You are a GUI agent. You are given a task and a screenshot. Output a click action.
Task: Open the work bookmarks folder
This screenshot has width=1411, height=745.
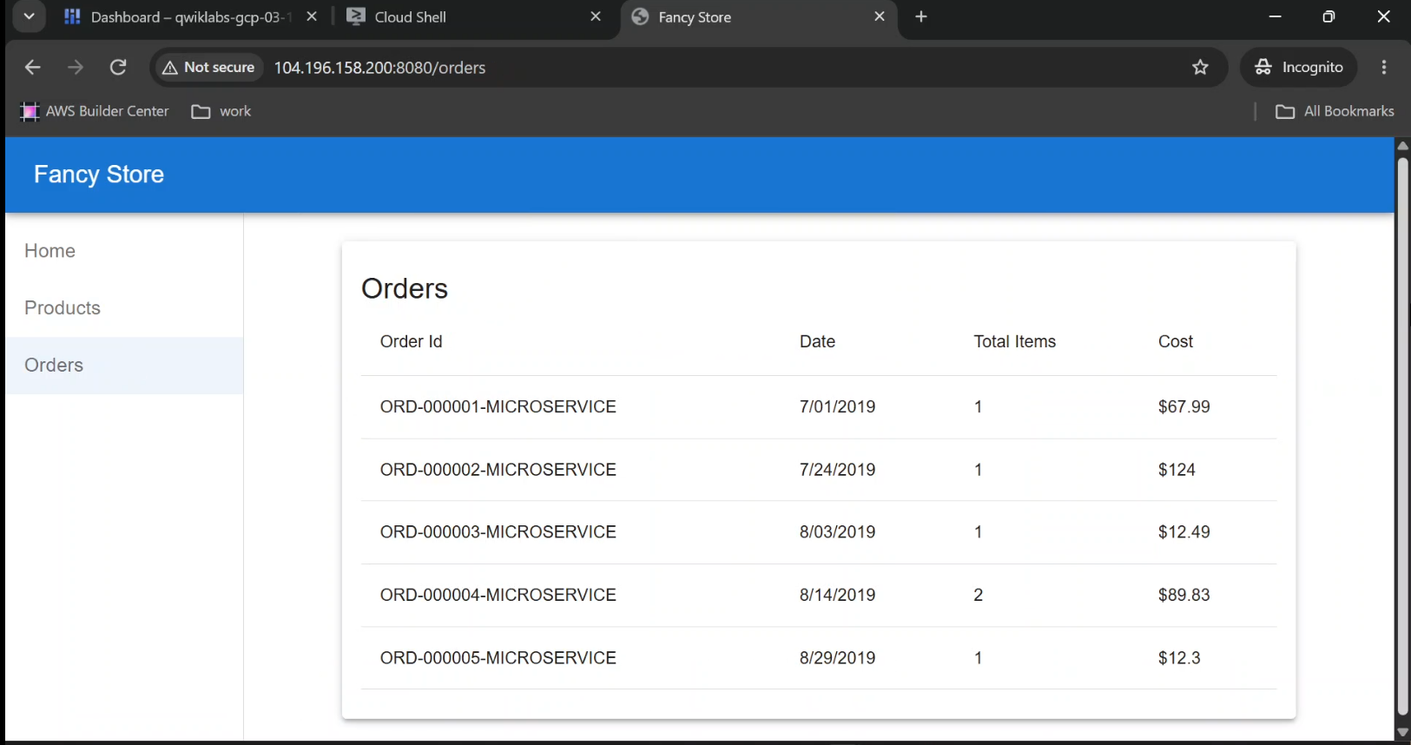pyautogui.click(x=221, y=111)
